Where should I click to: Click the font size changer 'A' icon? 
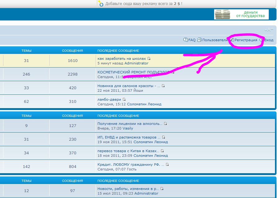pos(269,30)
